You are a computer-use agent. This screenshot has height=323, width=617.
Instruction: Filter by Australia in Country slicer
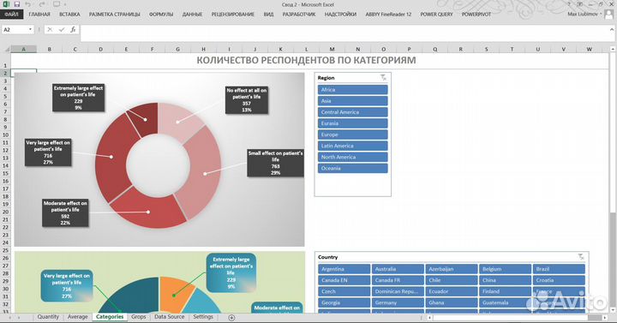(x=398, y=269)
